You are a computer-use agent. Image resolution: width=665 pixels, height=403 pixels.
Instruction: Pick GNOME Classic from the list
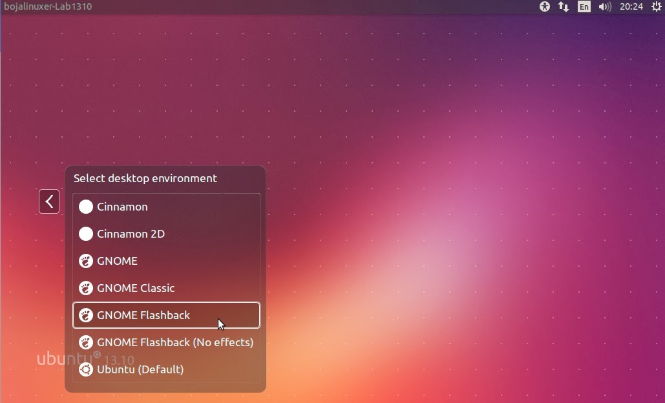click(x=166, y=288)
